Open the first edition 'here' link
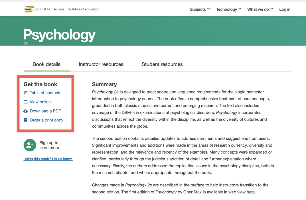 [250, 192]
